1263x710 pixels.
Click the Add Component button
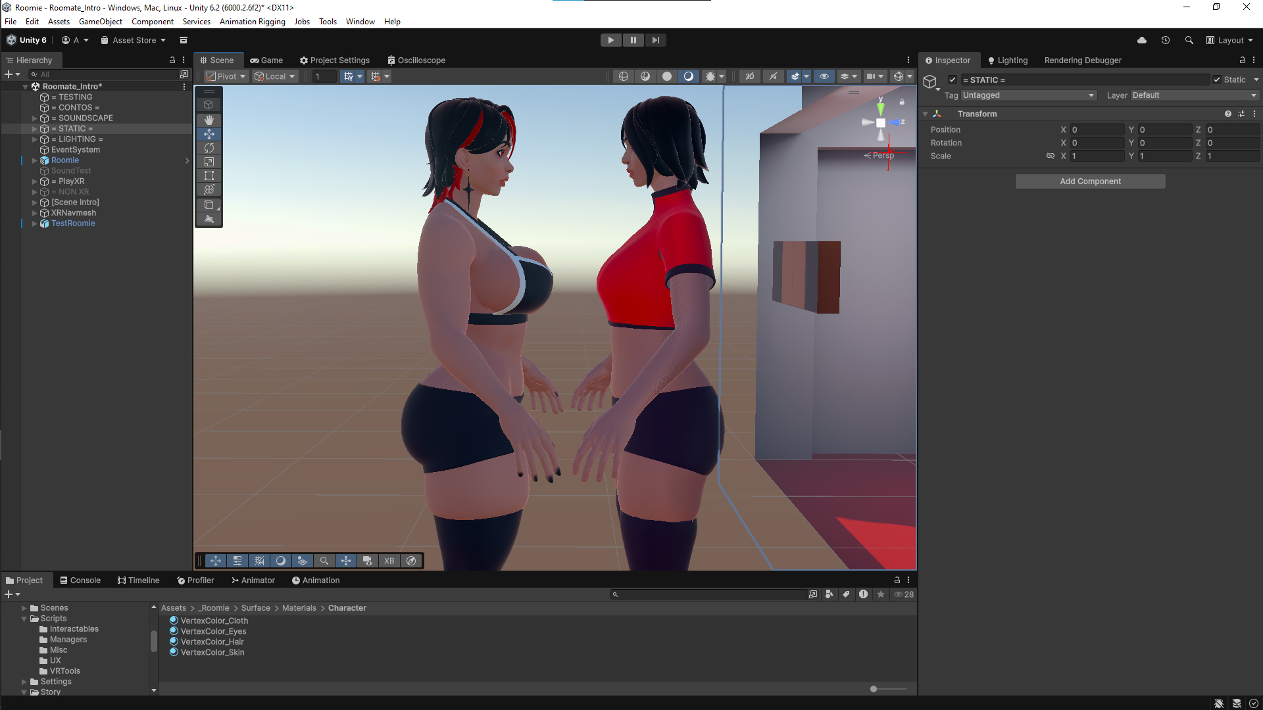[1090, 181]
